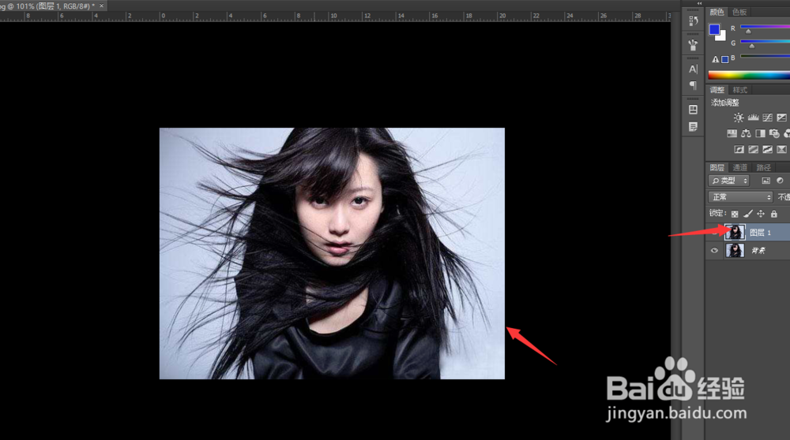The height and width of the screenshot is (440, 790).
Task: Lock image pixels with brush icon
Action: 747,214
